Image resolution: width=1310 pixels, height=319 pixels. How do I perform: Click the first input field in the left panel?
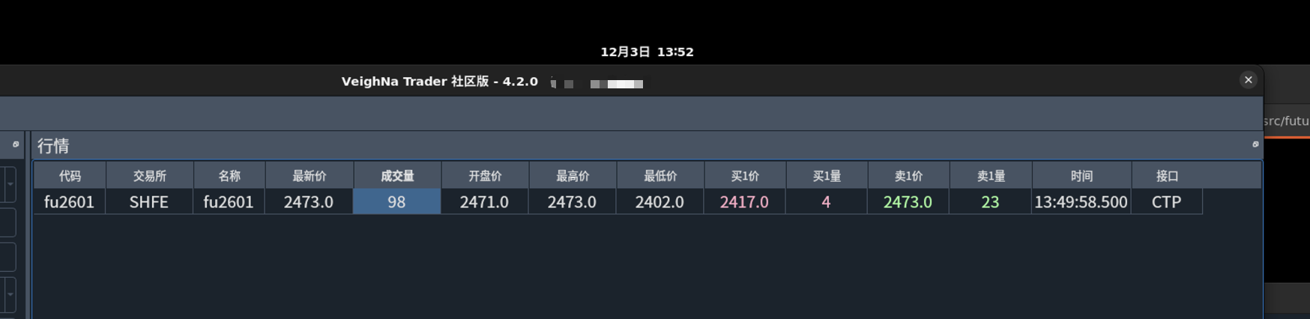7,223
